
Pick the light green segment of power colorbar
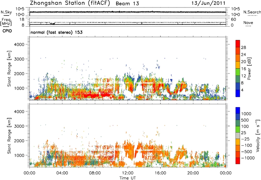(238, 72)
